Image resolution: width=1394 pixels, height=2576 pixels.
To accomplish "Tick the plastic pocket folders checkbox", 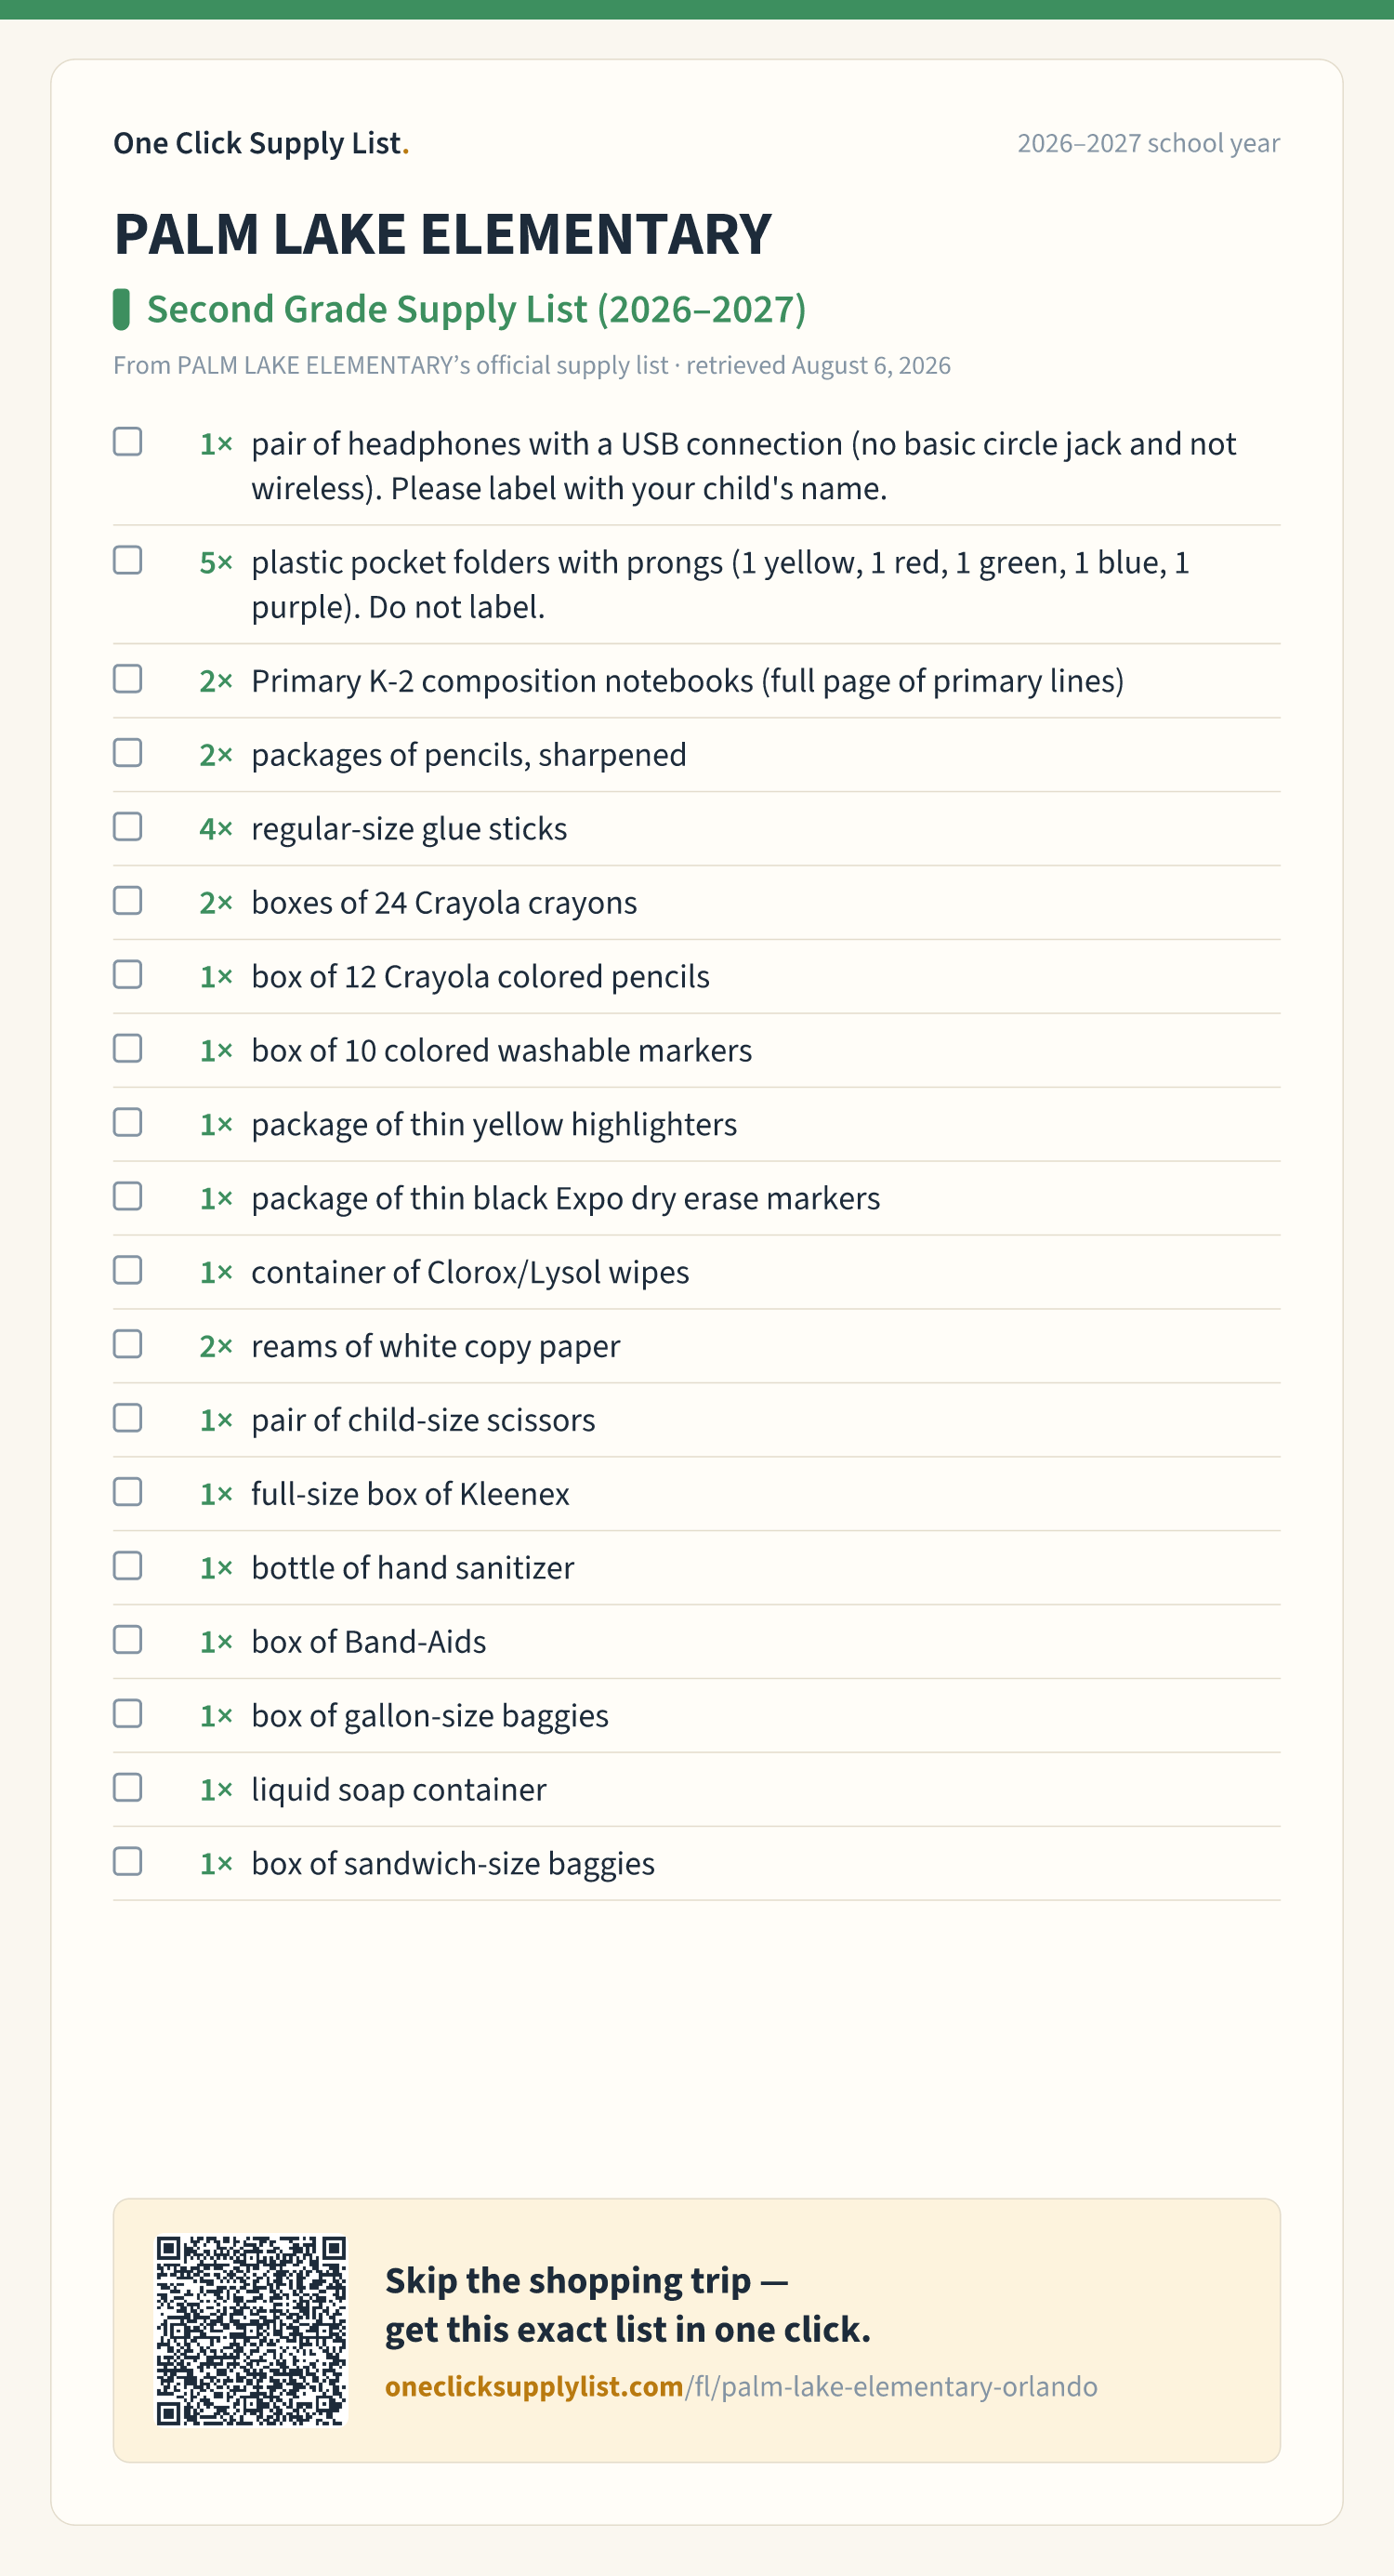I will point(127,560).
